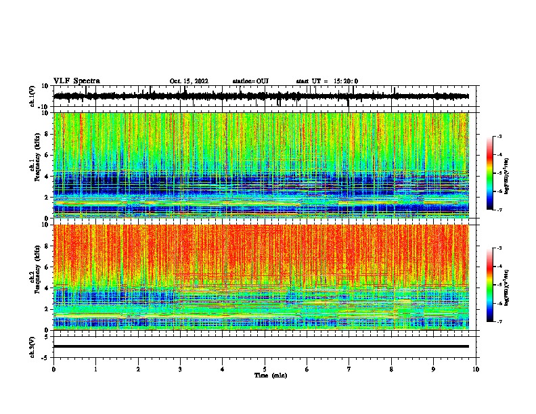This screenshot has height=414, width=536.
Task: Click the "-3" label atop ch.1 colorbar
Action: 499,136
